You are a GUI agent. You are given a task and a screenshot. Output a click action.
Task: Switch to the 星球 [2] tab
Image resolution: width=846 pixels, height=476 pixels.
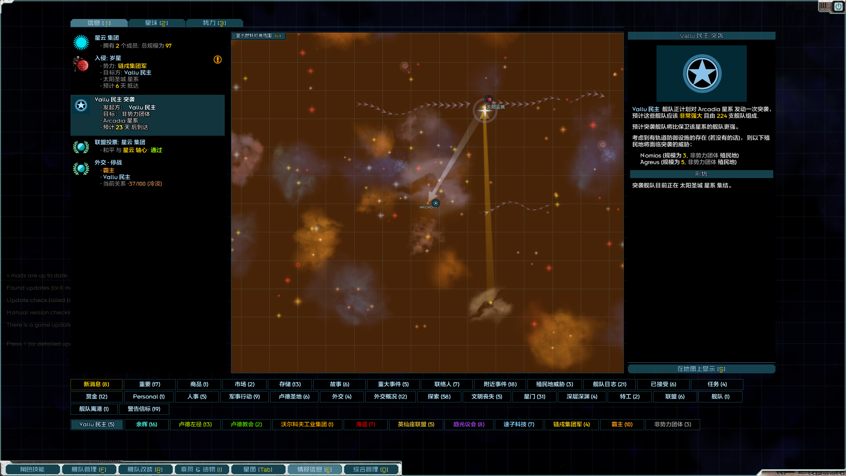156,23
